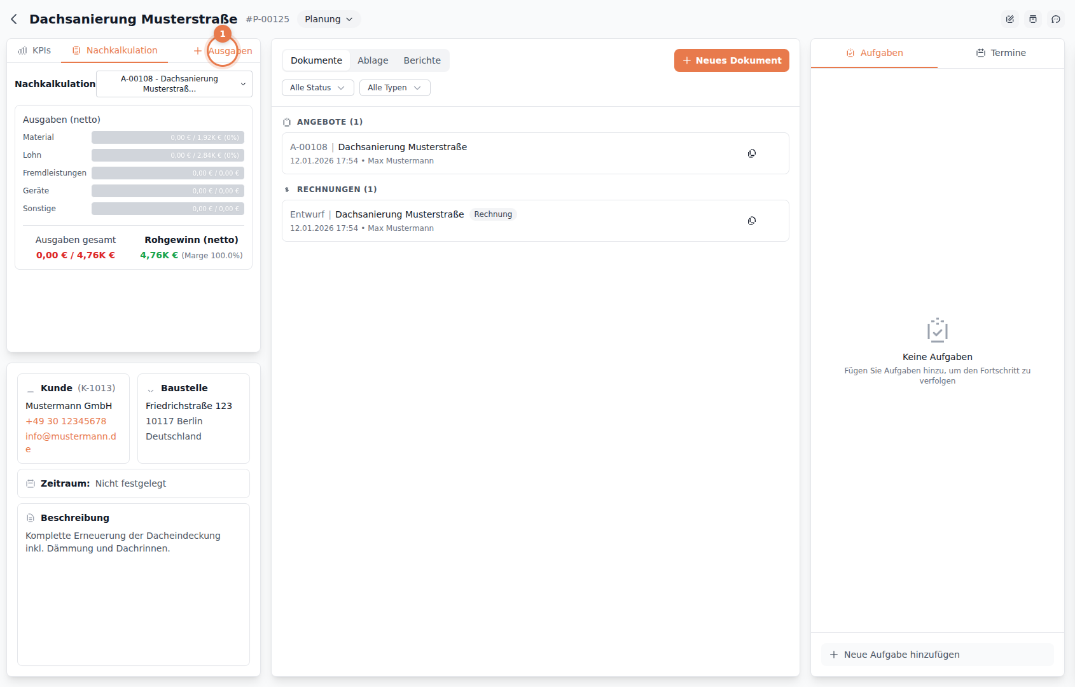Open the Alle Typen filter dropdown
The image size is (1075, 687).
tap(394, 88)
